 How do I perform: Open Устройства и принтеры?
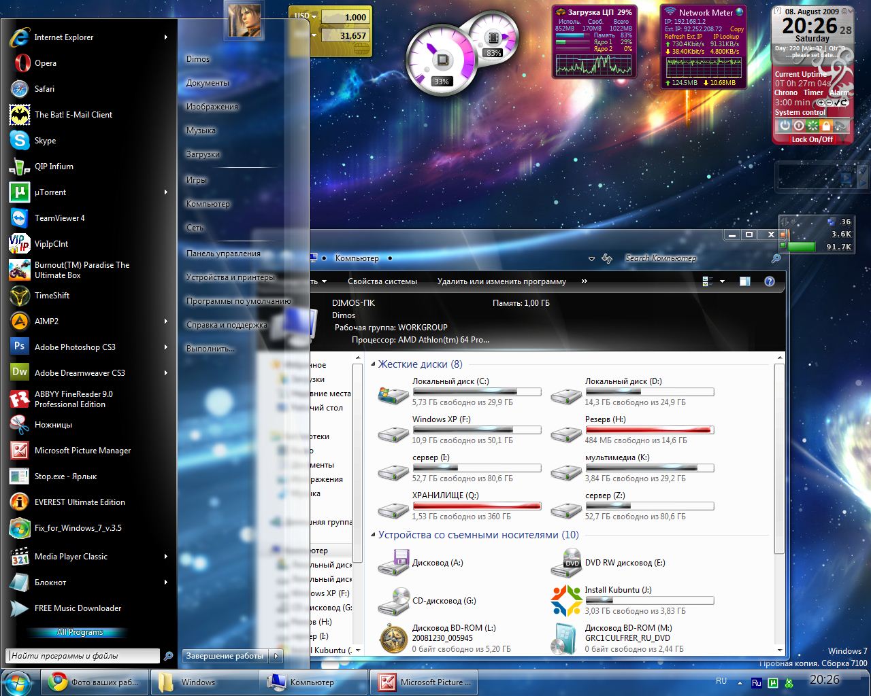231,277
